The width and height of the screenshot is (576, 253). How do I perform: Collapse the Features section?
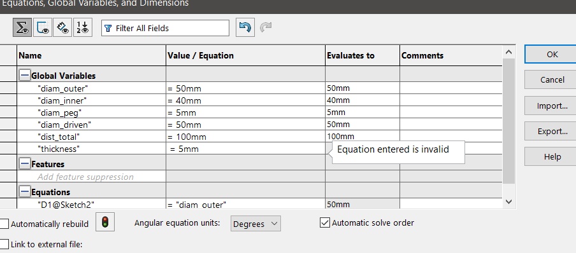25,163
